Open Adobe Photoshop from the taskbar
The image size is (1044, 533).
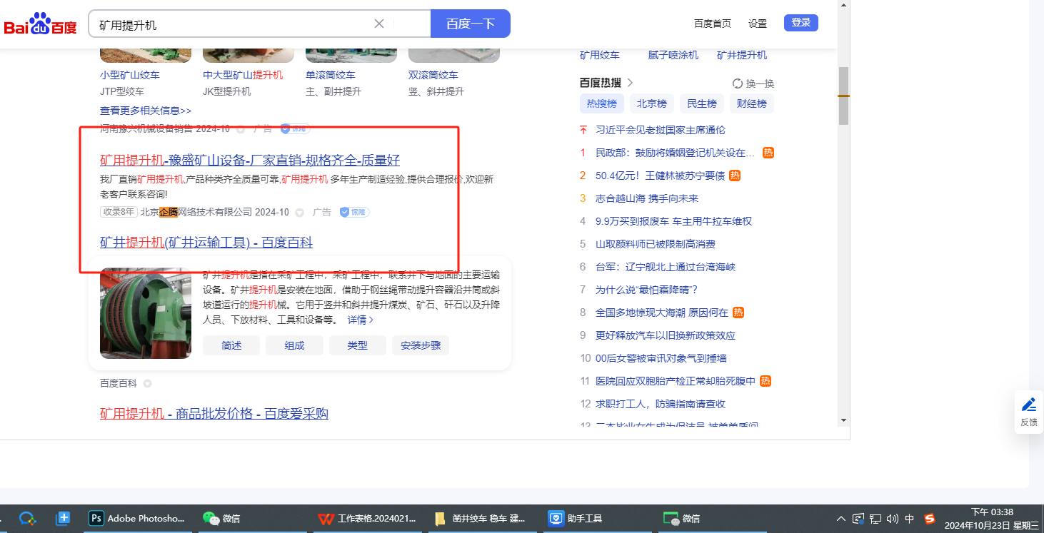click(x=136, y=519)
